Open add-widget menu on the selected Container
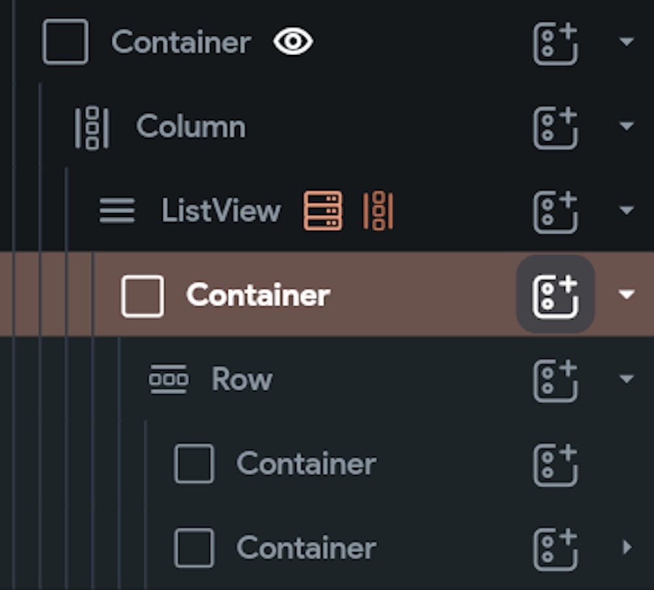The height and width of the screenshot is (590, 654). click(555, 295)
